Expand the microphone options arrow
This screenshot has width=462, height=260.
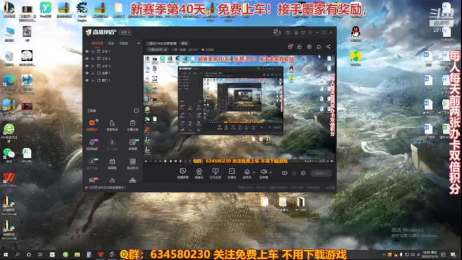(x=254, y=172)
